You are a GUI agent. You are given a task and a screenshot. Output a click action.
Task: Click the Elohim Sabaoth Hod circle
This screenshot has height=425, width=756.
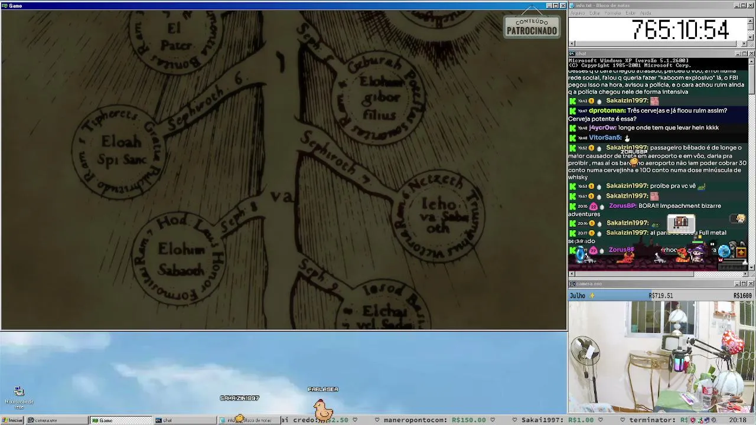tap(180, 258)
